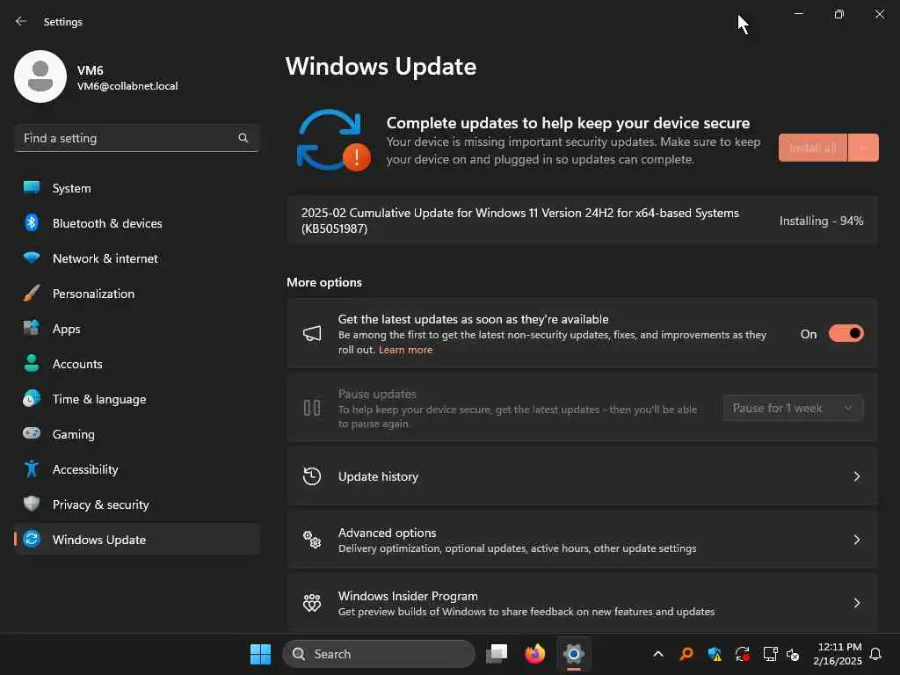The width and height of the screenshot is (900, 675).
Task: Click VM6@collabnet.local account email
Action: tap(127, 86)
